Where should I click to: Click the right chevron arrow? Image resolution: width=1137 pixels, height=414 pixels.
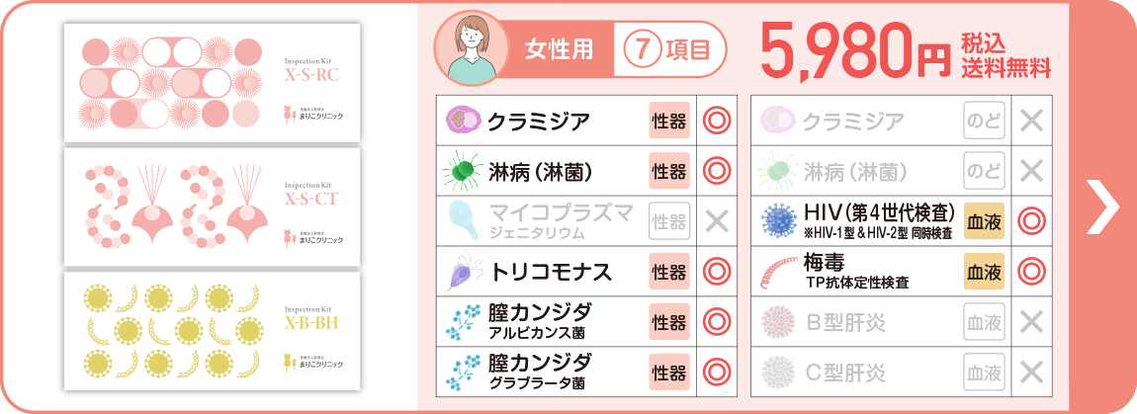1101,207
